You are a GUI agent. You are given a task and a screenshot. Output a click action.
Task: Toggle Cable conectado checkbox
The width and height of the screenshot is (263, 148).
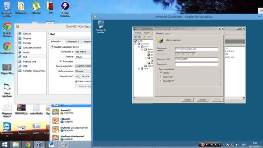point(76,81)
